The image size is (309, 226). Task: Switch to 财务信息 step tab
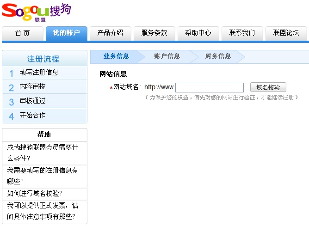coord(218,56)
